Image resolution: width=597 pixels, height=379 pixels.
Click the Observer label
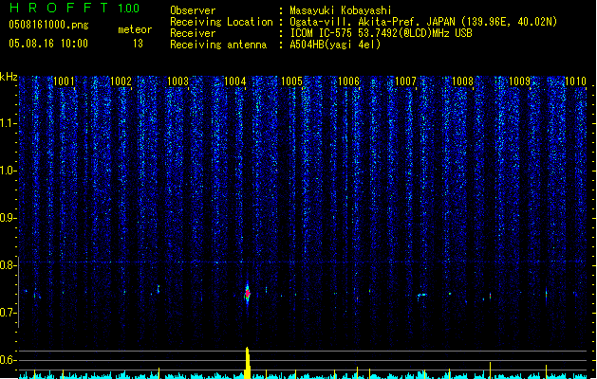coord(193,10)
